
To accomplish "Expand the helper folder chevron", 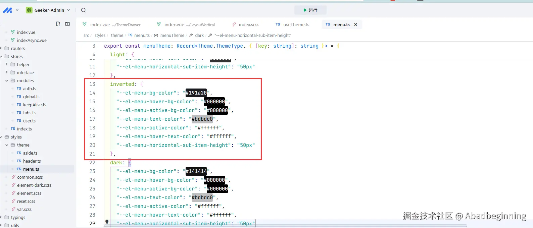I will pos(7,64).
